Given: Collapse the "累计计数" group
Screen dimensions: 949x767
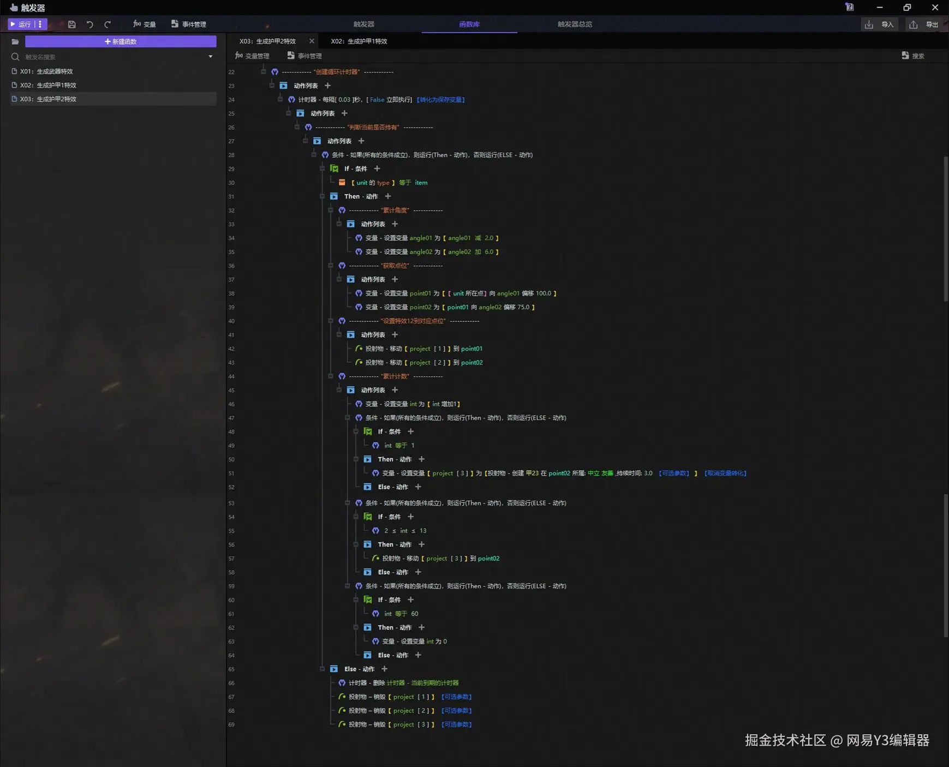Looking at the screenshot, I should coord(331,376).
